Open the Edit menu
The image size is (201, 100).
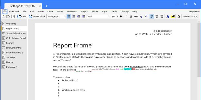click(32, 12)
